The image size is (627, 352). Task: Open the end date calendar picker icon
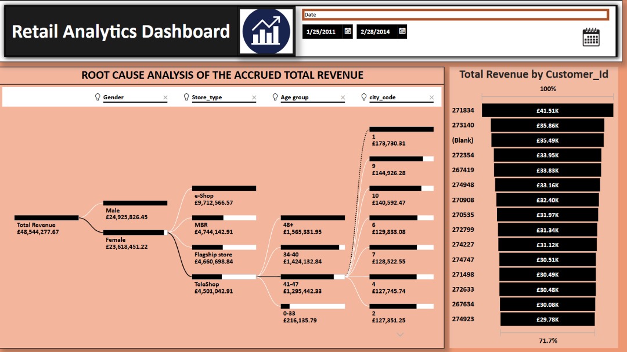pyautogui.click(x=402, y=31)
